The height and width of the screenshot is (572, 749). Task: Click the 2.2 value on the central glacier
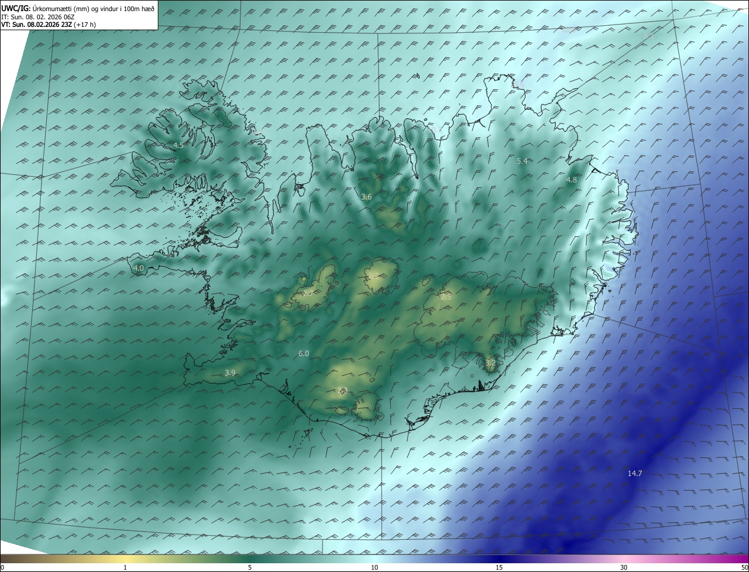click(373, 275)
